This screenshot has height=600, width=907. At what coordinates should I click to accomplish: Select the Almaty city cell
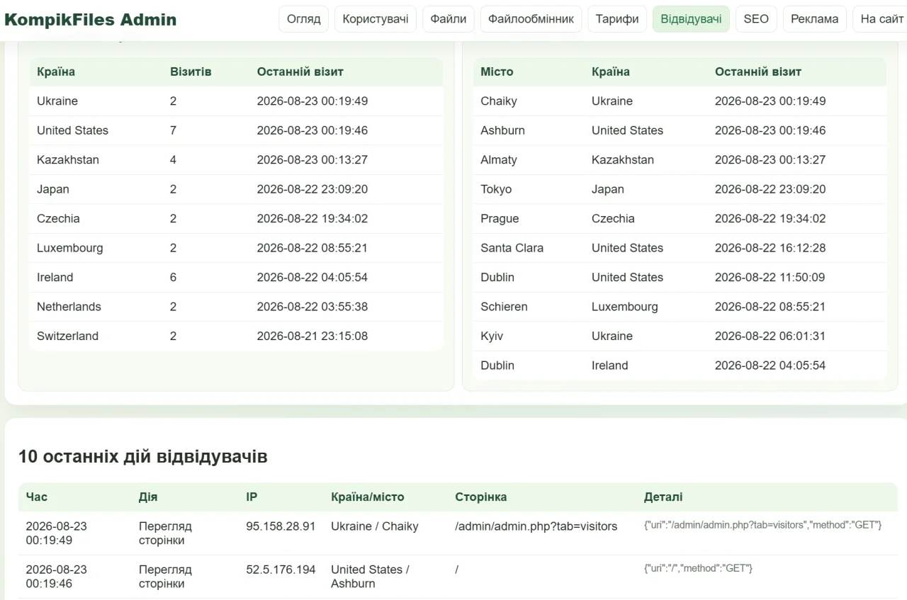tap(499, 160)
